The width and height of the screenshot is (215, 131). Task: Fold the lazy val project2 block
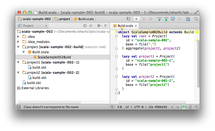click(x=117, y=77)
